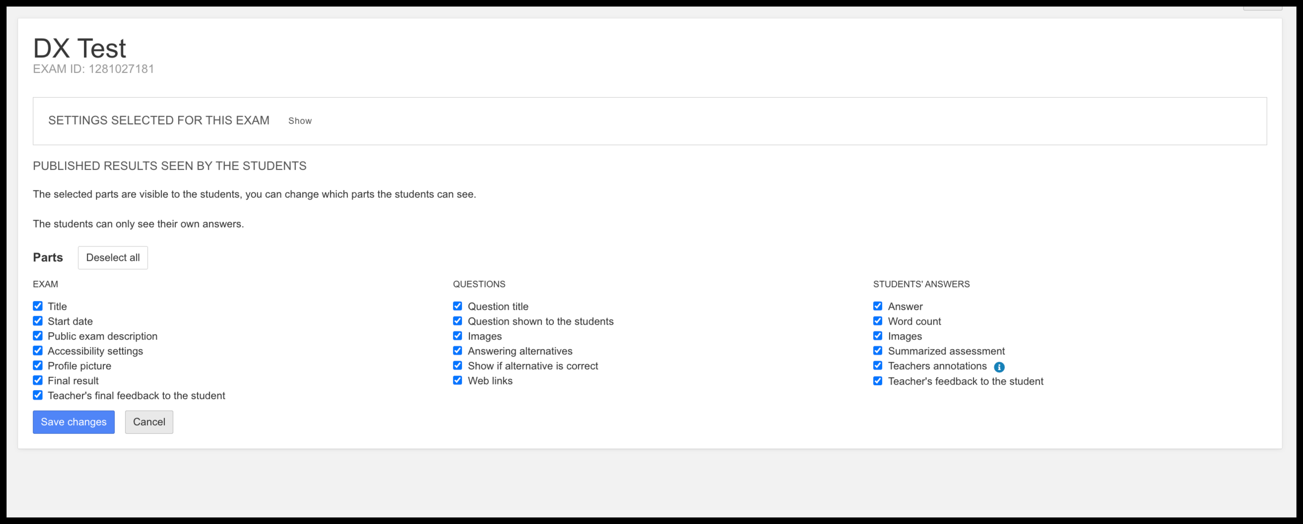1303x524 pixels.
Task: Click the DX Test heading
Action: pyautogui.click(x=79, y=49)
